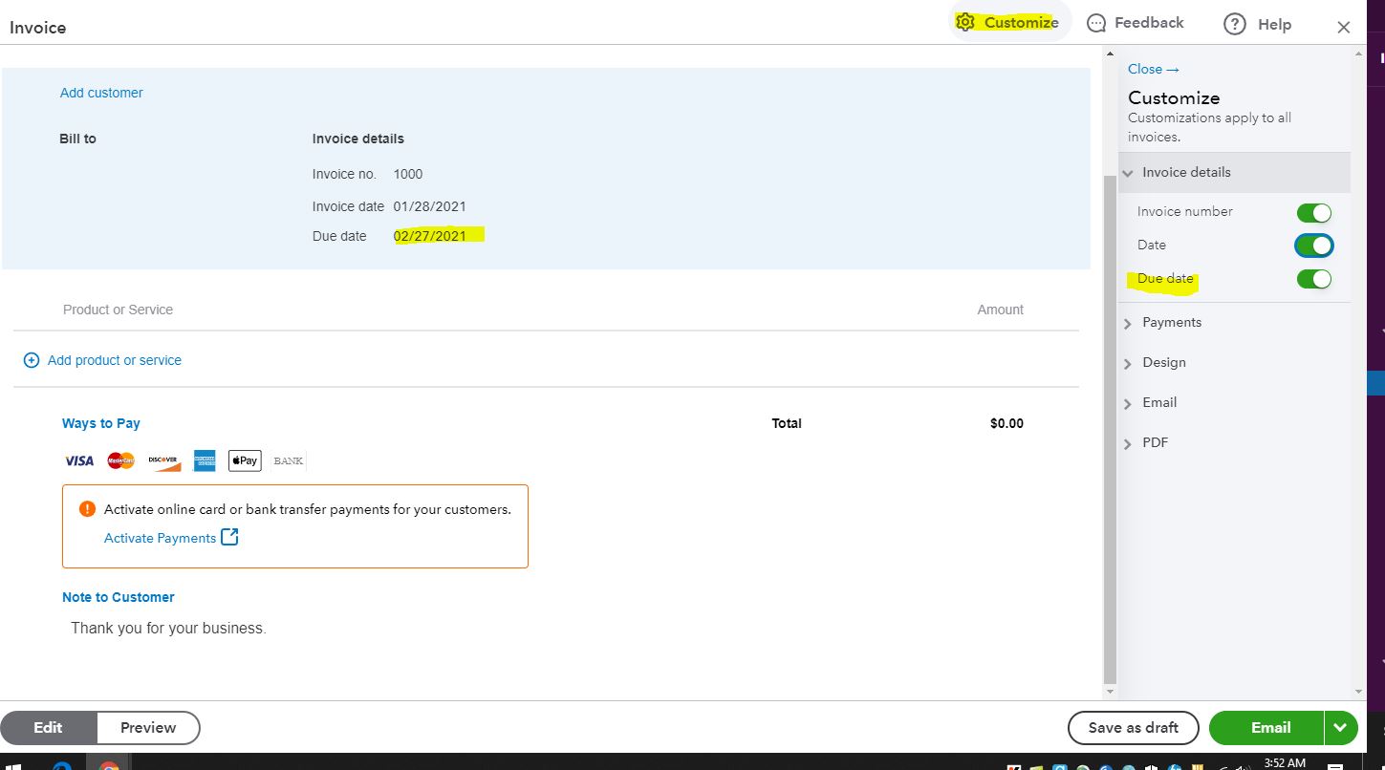
Task: Click the Visa card icon
Action: (x=79, y=460)
